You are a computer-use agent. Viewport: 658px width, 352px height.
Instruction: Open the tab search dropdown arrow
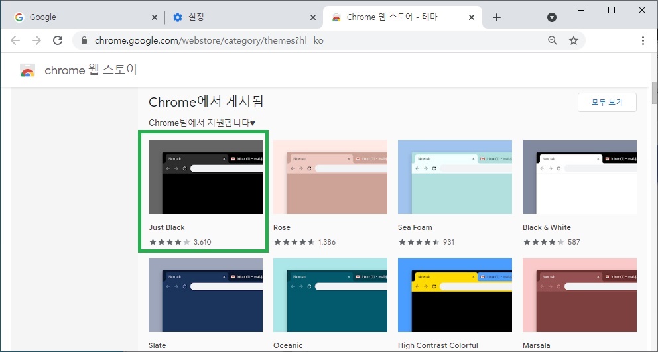(552, 17)
